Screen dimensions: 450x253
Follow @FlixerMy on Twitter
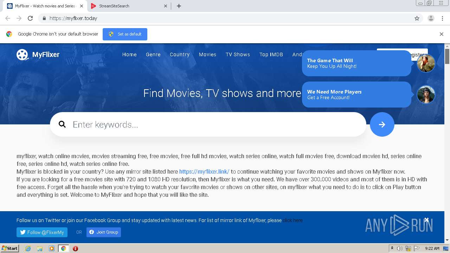coord(42,232)
